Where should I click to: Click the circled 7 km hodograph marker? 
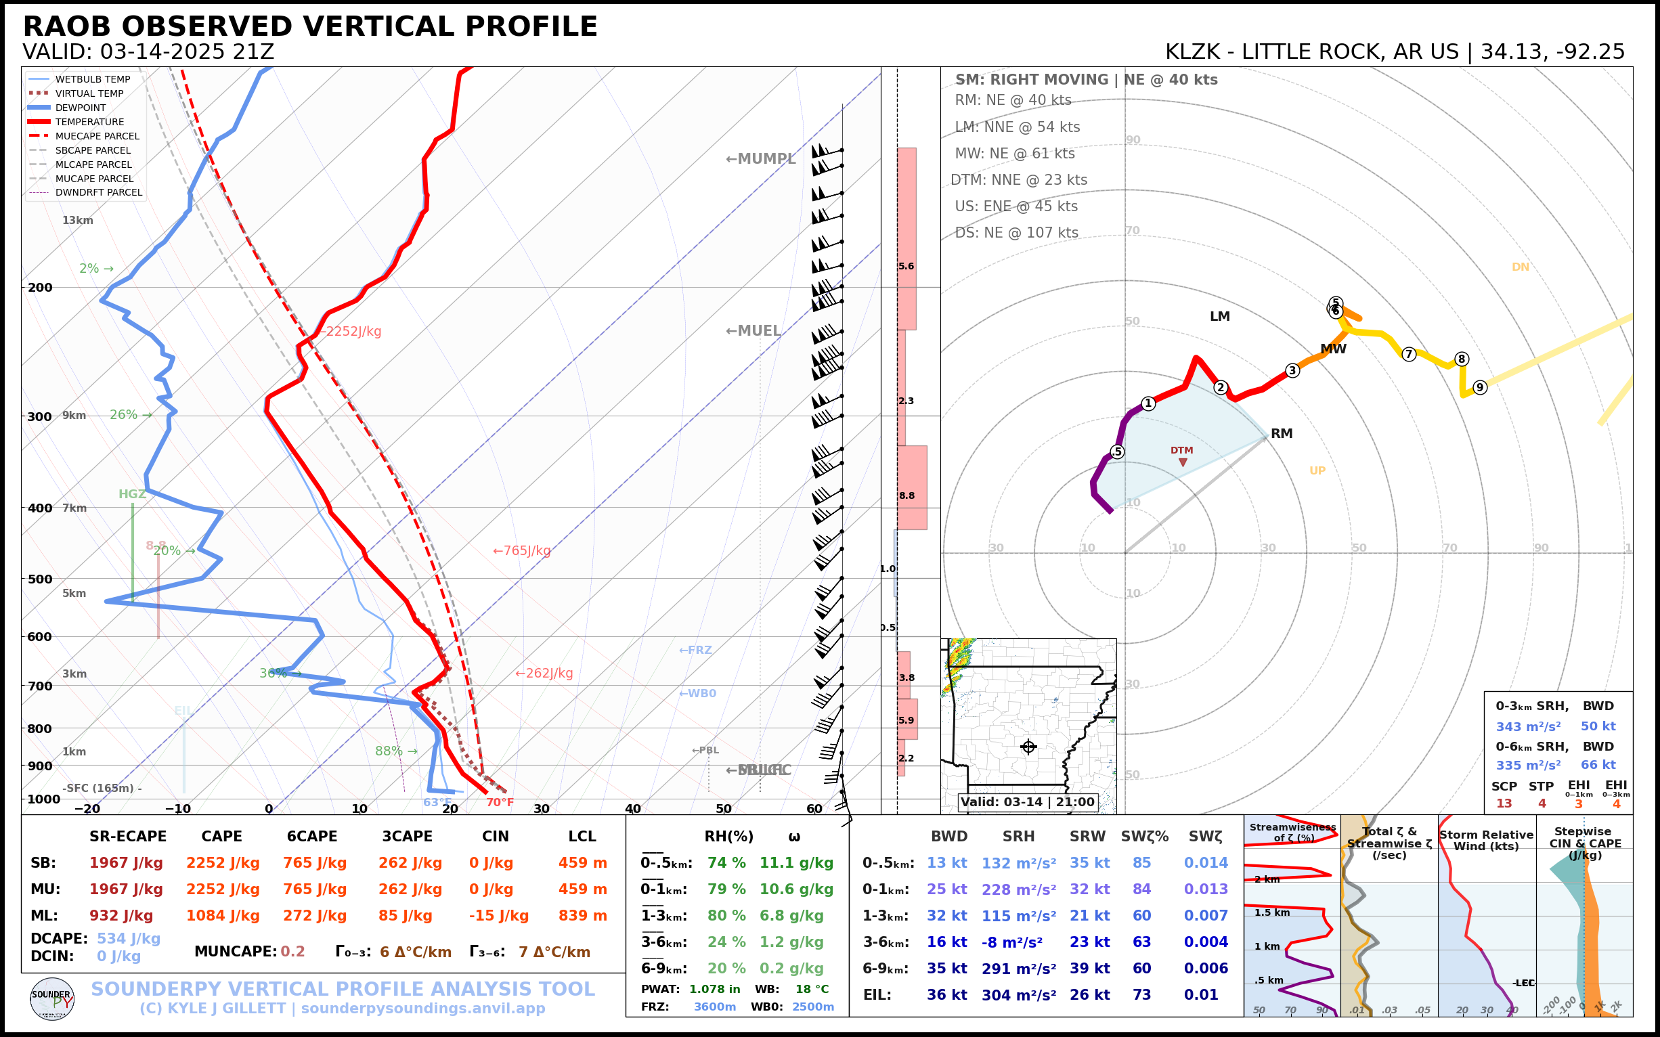coord(1409,354)
